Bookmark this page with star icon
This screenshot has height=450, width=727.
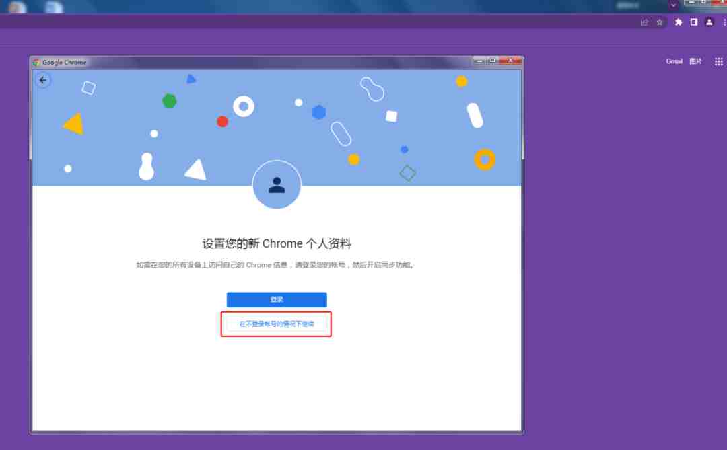point(659,22)
